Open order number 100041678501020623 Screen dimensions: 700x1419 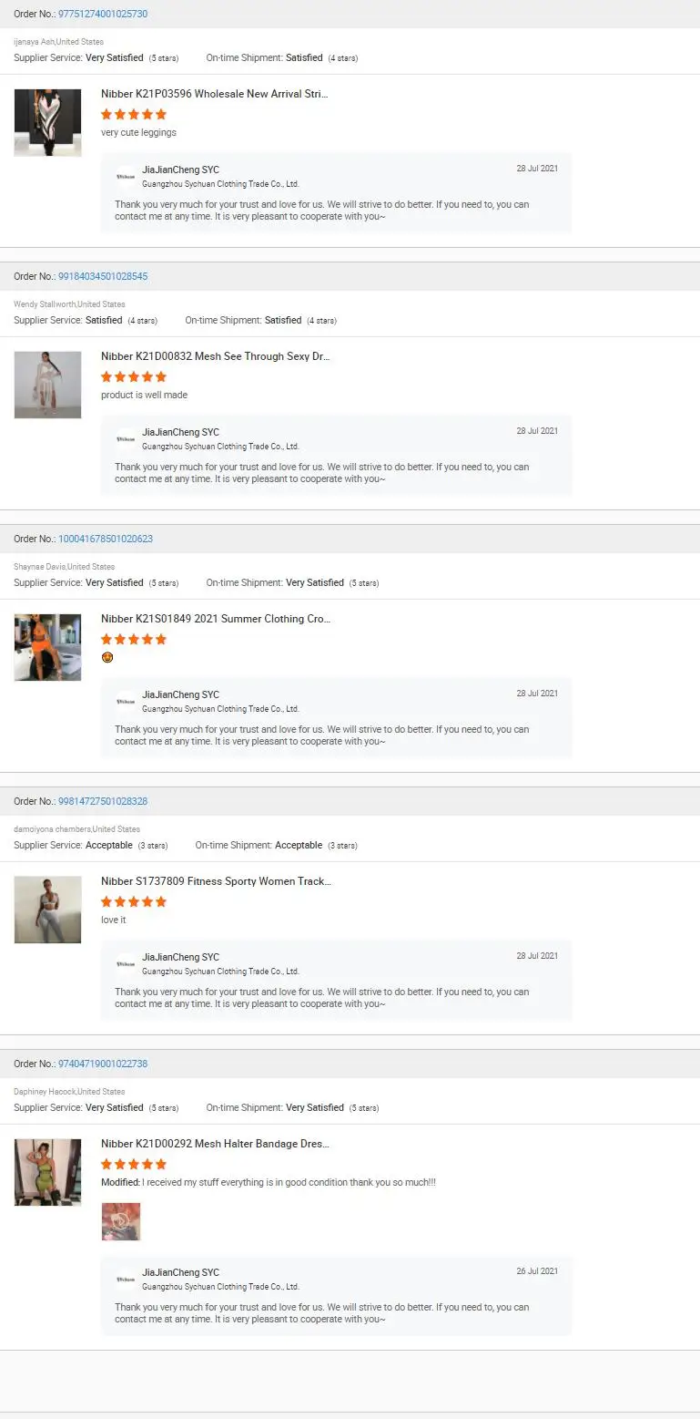(x=106, y=539)
